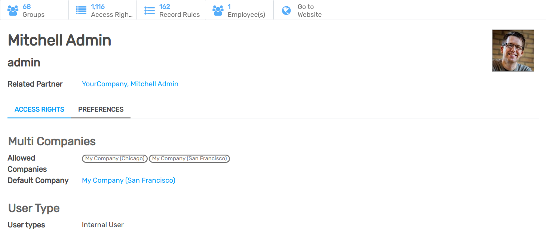
Task: Open the YourCompany, Mitchell Admin partner link
Action: coord(130,84)
